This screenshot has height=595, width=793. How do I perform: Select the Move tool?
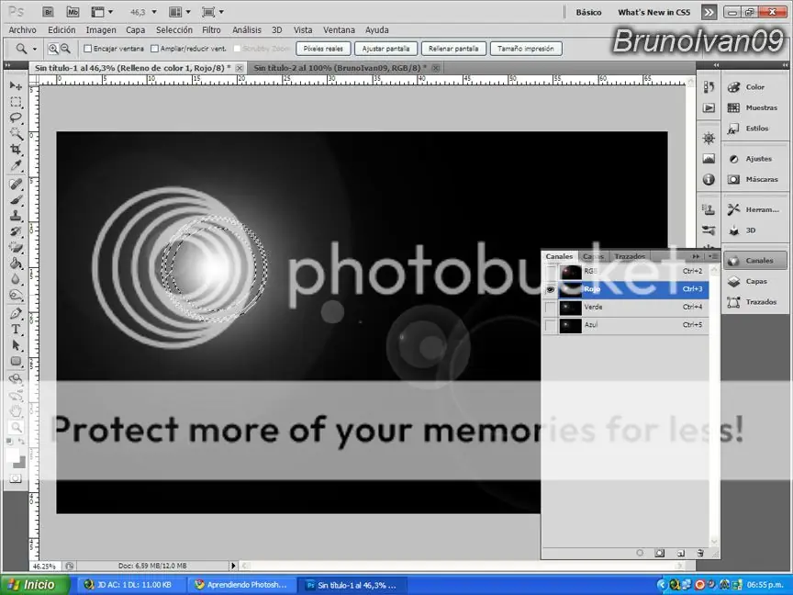16,86
